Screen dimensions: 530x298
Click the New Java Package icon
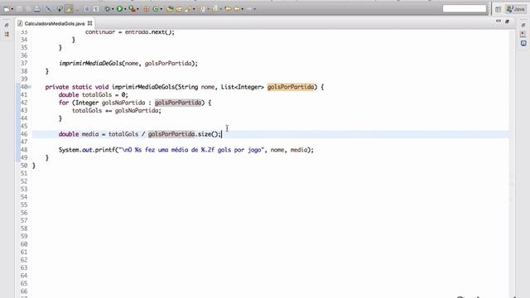[146, 9]
